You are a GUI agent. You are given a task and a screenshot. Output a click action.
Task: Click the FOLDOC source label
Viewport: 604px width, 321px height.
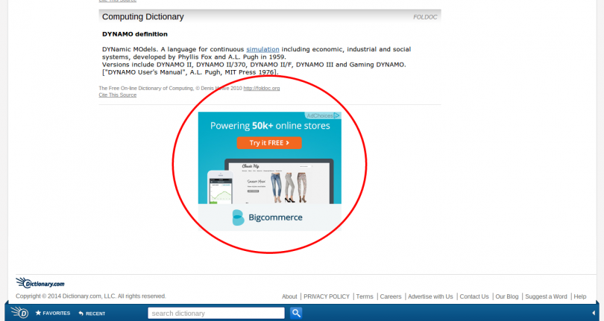(x=425, y=17)
